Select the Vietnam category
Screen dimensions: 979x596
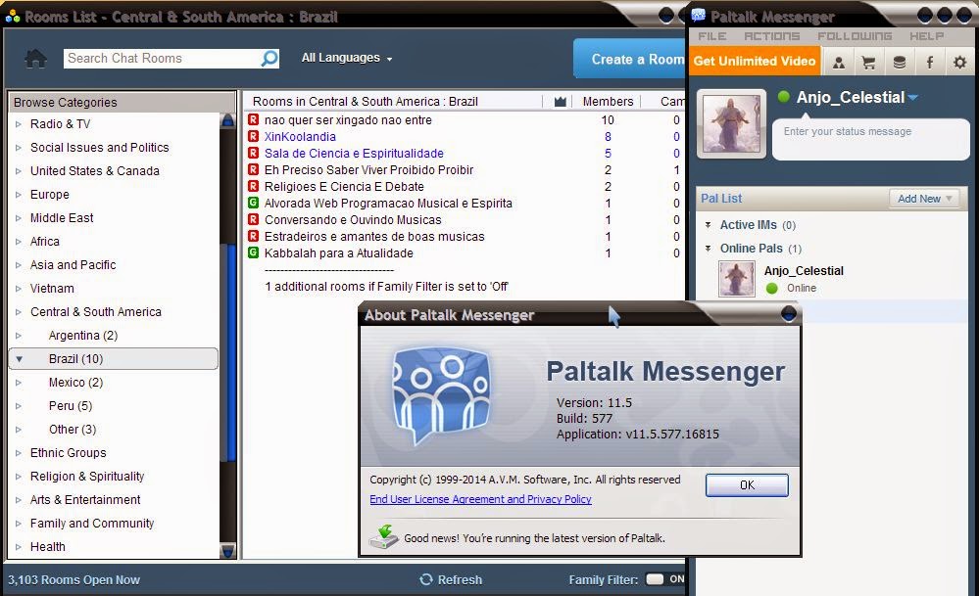point(52,289)
